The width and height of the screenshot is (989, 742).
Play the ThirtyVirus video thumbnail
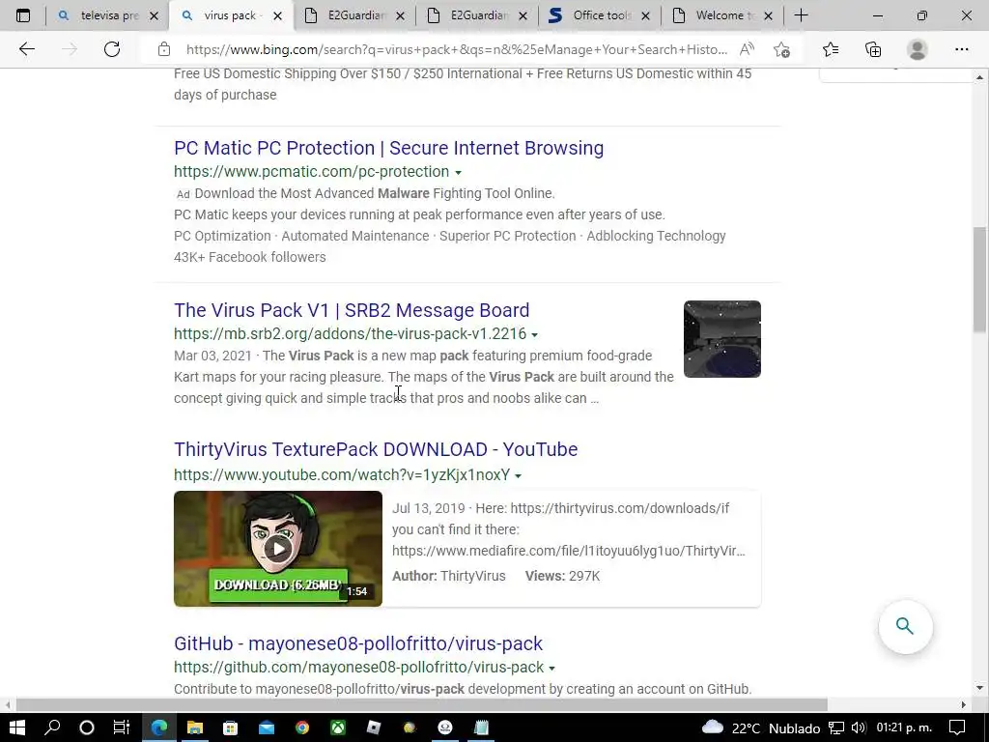pyautogui.click(x=278, y=549)
